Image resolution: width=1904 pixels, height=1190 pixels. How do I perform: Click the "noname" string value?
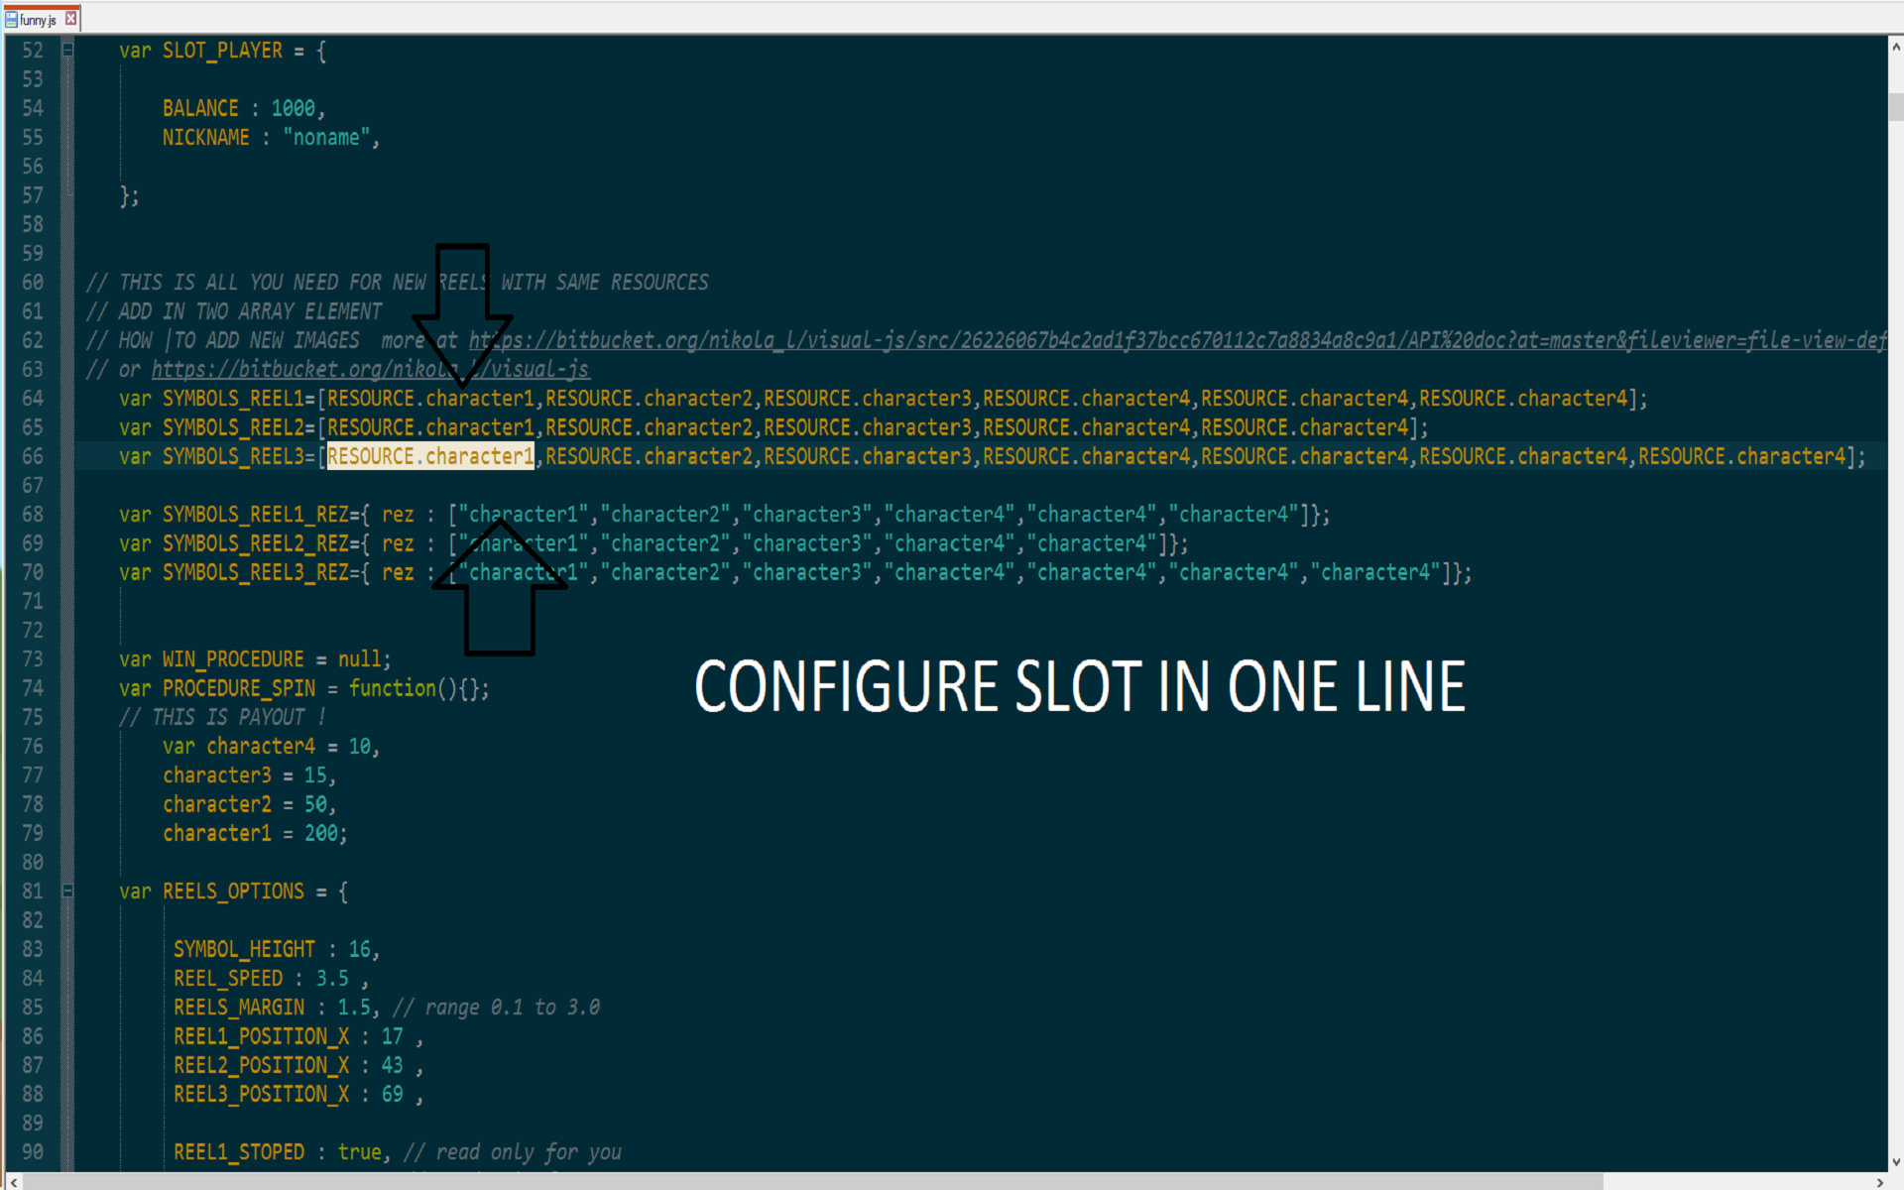[326, 138]
